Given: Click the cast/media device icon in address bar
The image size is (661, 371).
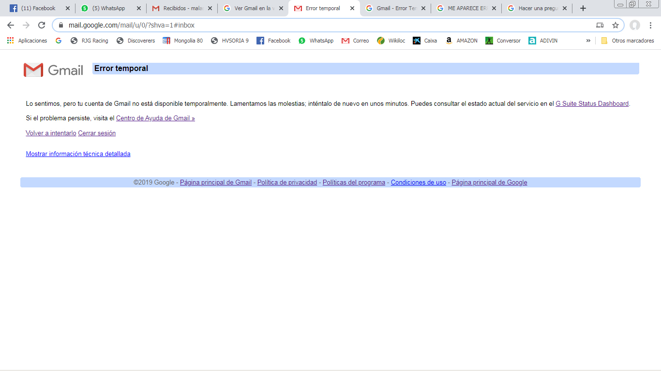Looking at the screenshot, I should 600,25.
